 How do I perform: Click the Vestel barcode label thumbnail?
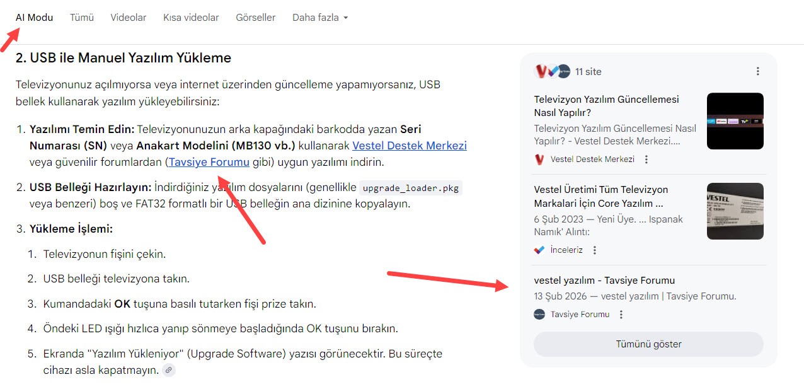pyautogui.click(x=735, y=211)
